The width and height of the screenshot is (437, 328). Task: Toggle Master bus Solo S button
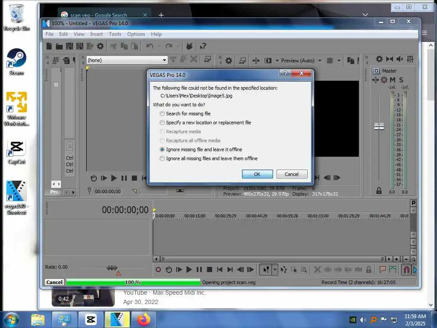(401, 80)
